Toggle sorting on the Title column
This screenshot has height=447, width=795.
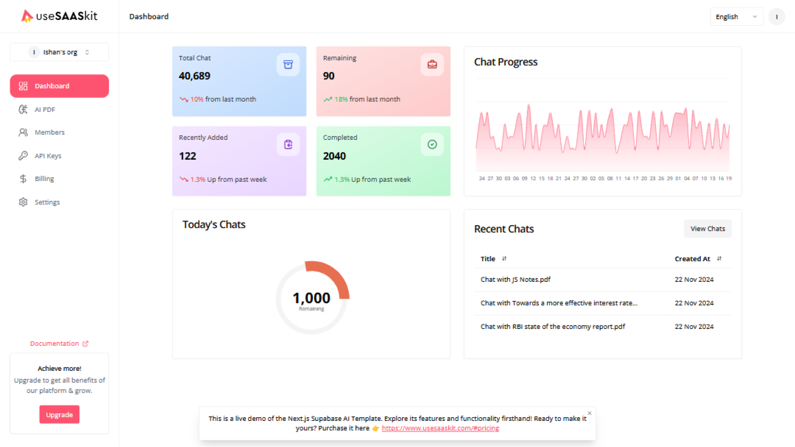click(504, 258)
